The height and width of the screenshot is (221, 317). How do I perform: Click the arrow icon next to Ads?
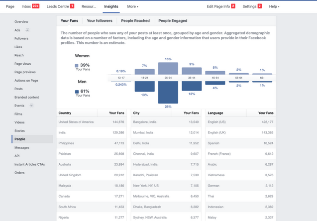(x=27, y=30)
